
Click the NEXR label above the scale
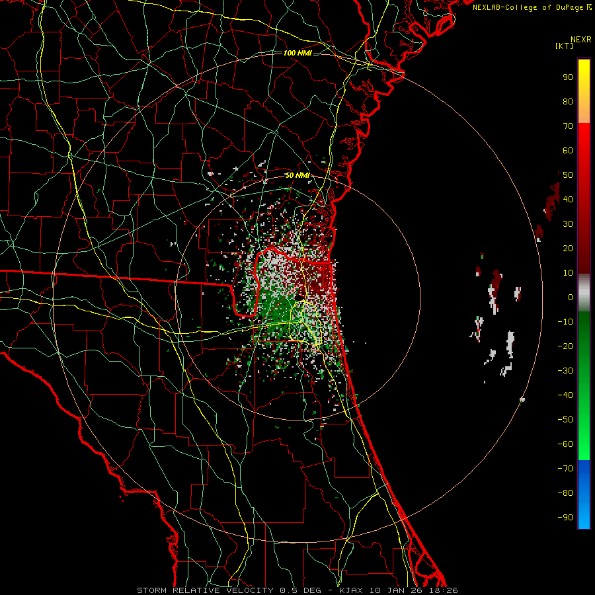(x=581, y=40)
